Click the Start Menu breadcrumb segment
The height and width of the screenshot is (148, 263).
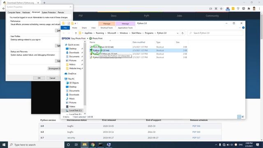pos(136,33)
